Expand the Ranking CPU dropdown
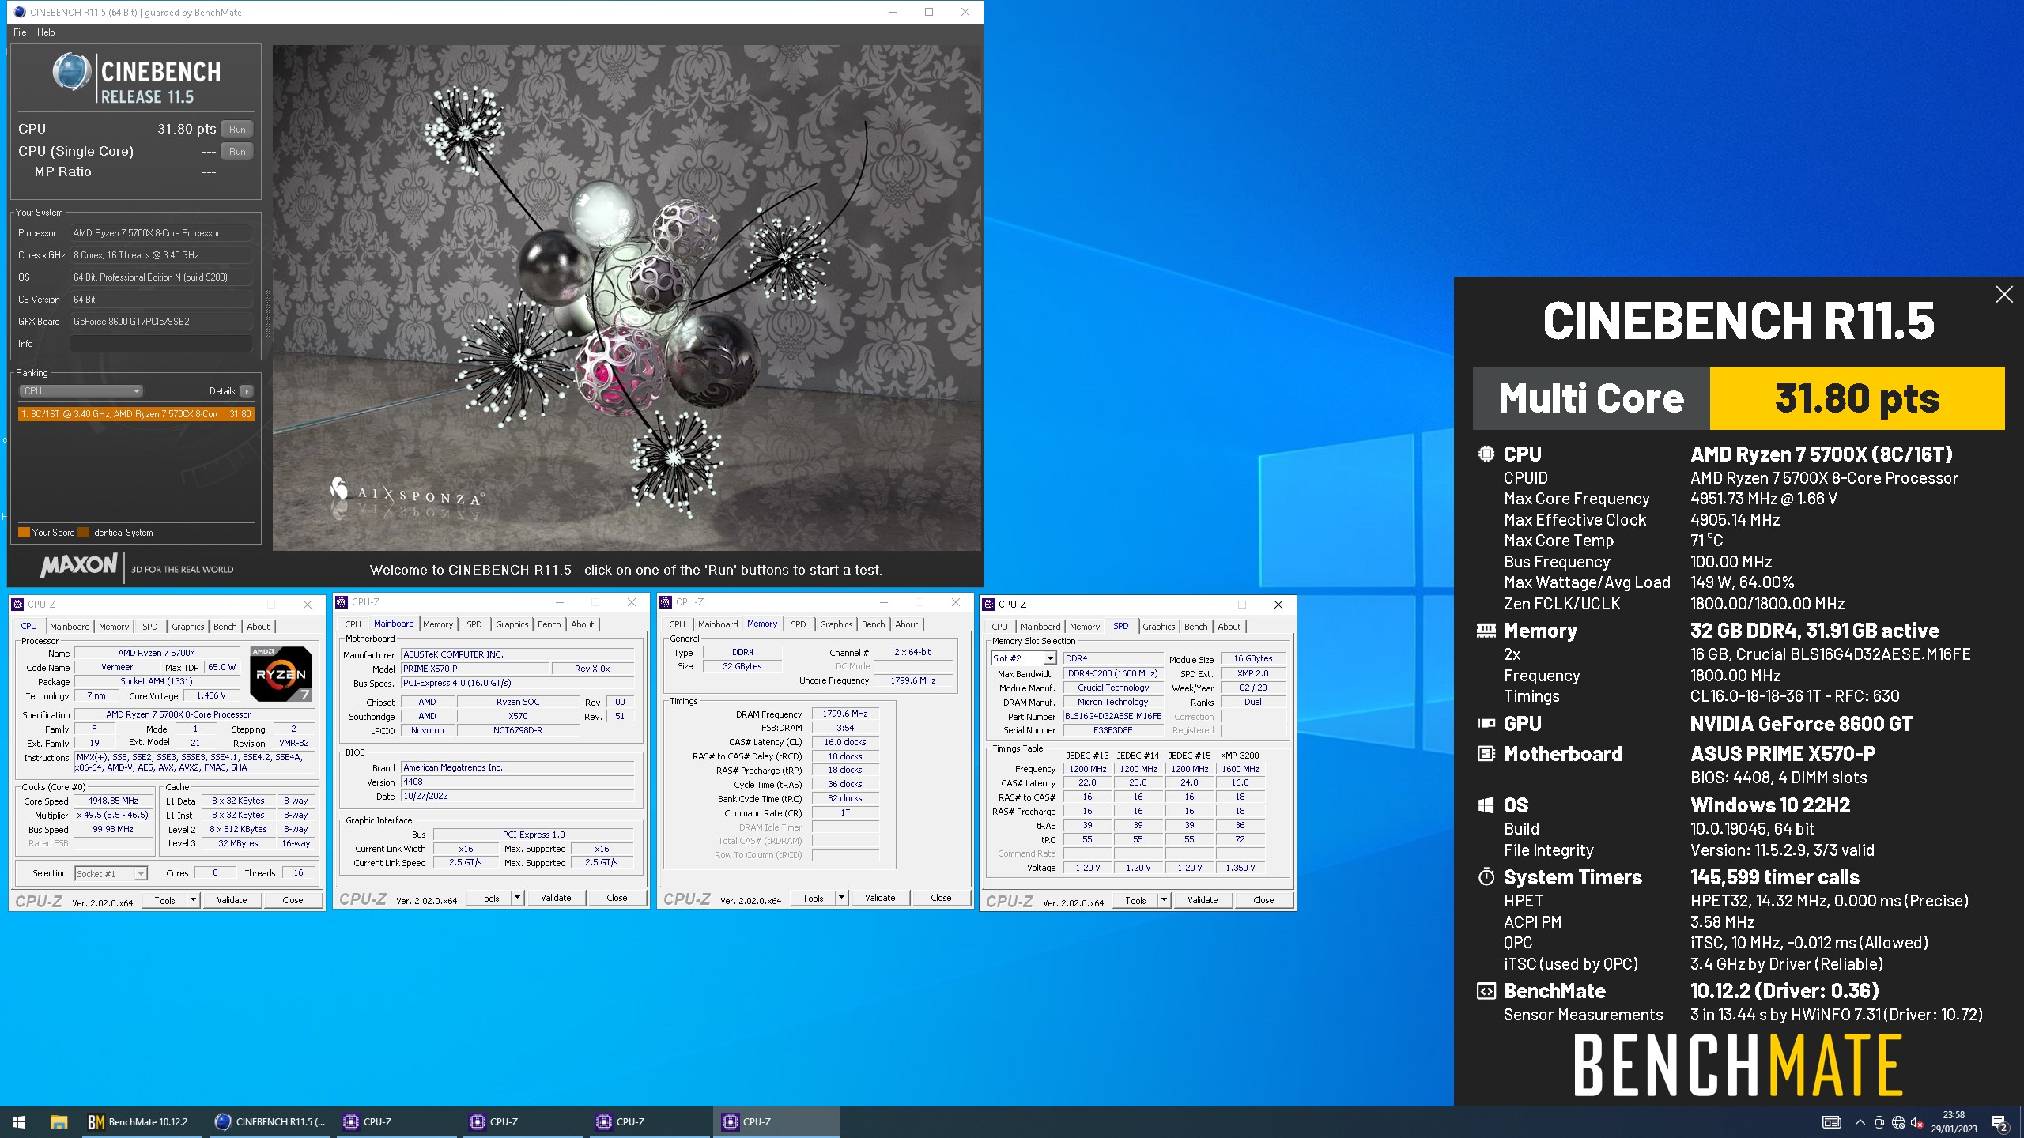The height and width of the screenshot is (1138, 2024). pos(81,391)
